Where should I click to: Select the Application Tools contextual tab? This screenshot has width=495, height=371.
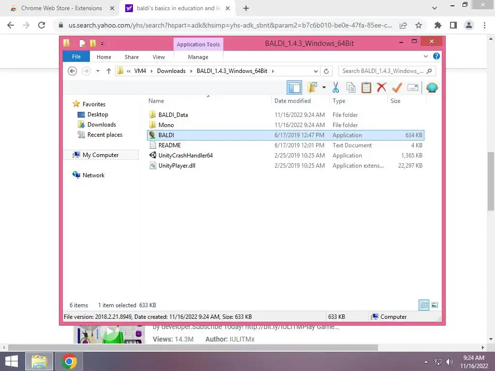pos(198,44)
